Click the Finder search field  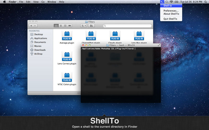click(x=127, y=26)
